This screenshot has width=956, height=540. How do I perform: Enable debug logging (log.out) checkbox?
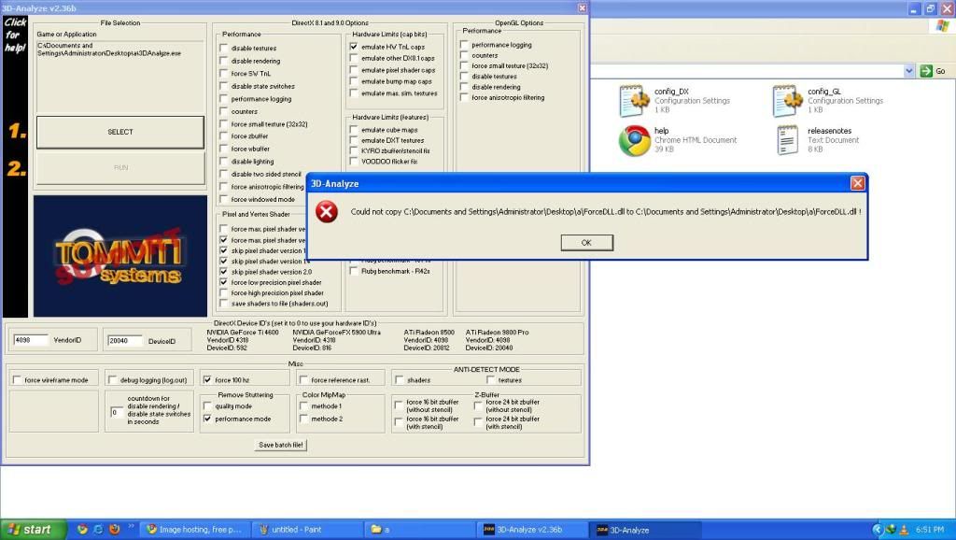(112, 379)
